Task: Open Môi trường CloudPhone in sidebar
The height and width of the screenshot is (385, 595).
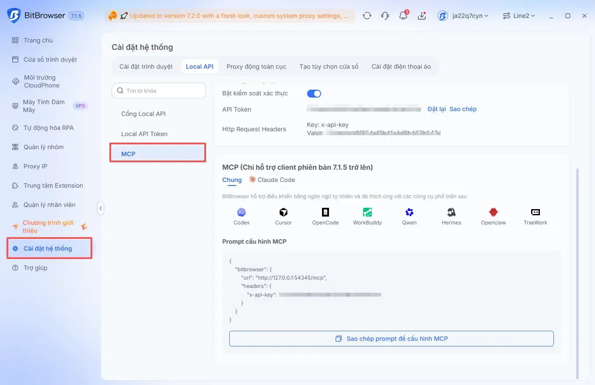Action: 42,81
